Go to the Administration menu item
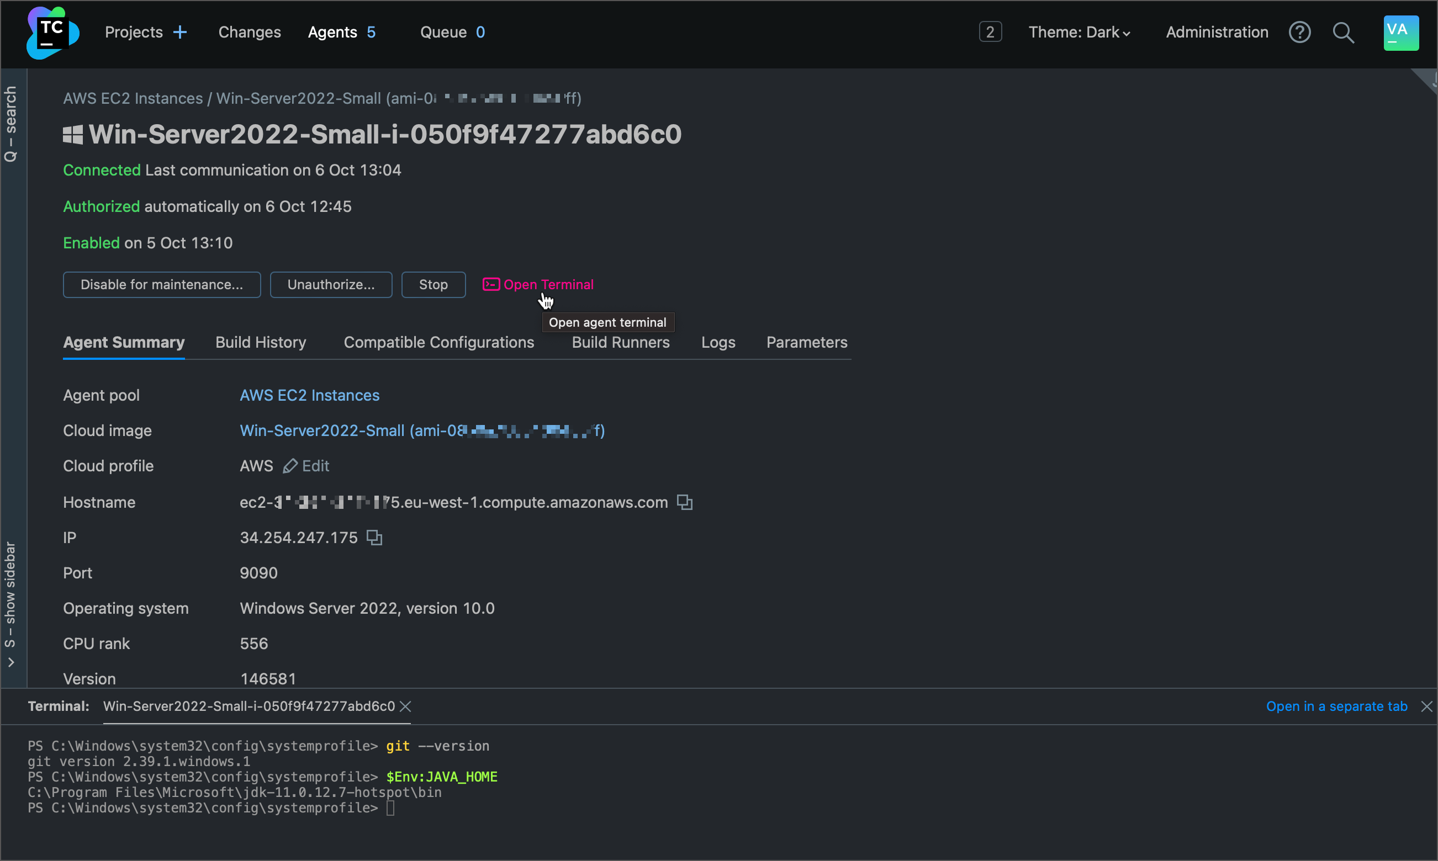 (x=1215, y=33)
